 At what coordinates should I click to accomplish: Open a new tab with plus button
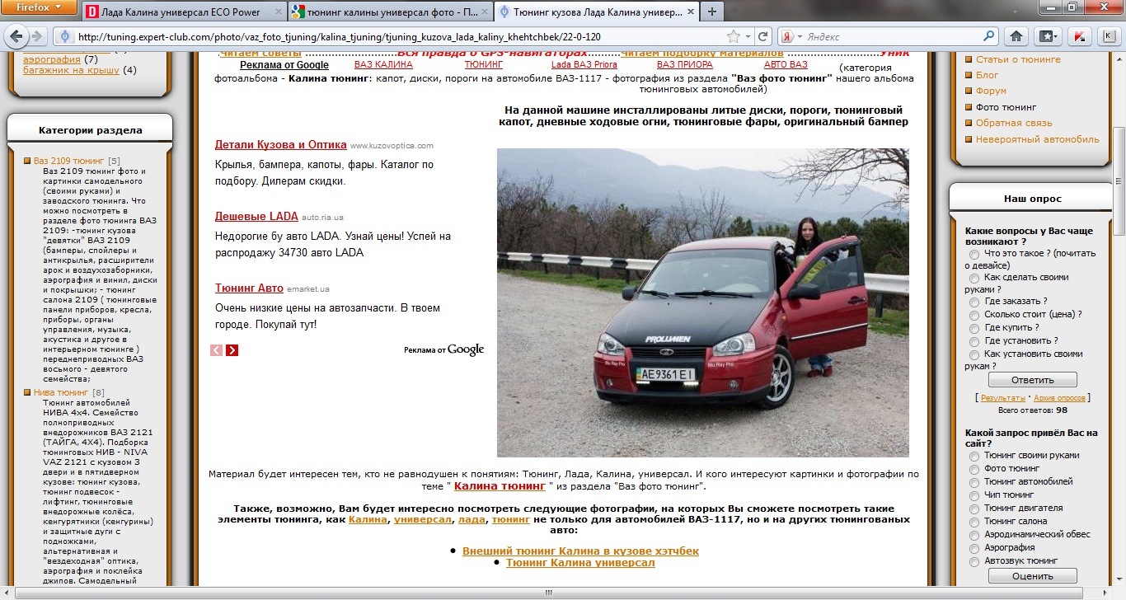(x=711, y=12)
